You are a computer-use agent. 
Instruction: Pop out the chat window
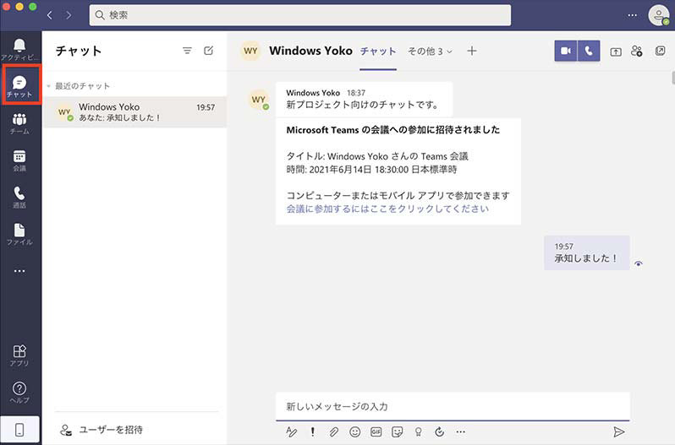coord(660,52)
